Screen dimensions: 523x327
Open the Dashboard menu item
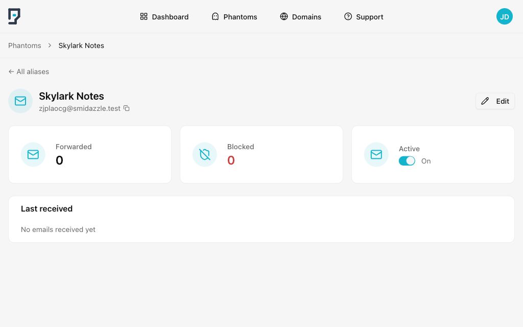pos(164,17)
